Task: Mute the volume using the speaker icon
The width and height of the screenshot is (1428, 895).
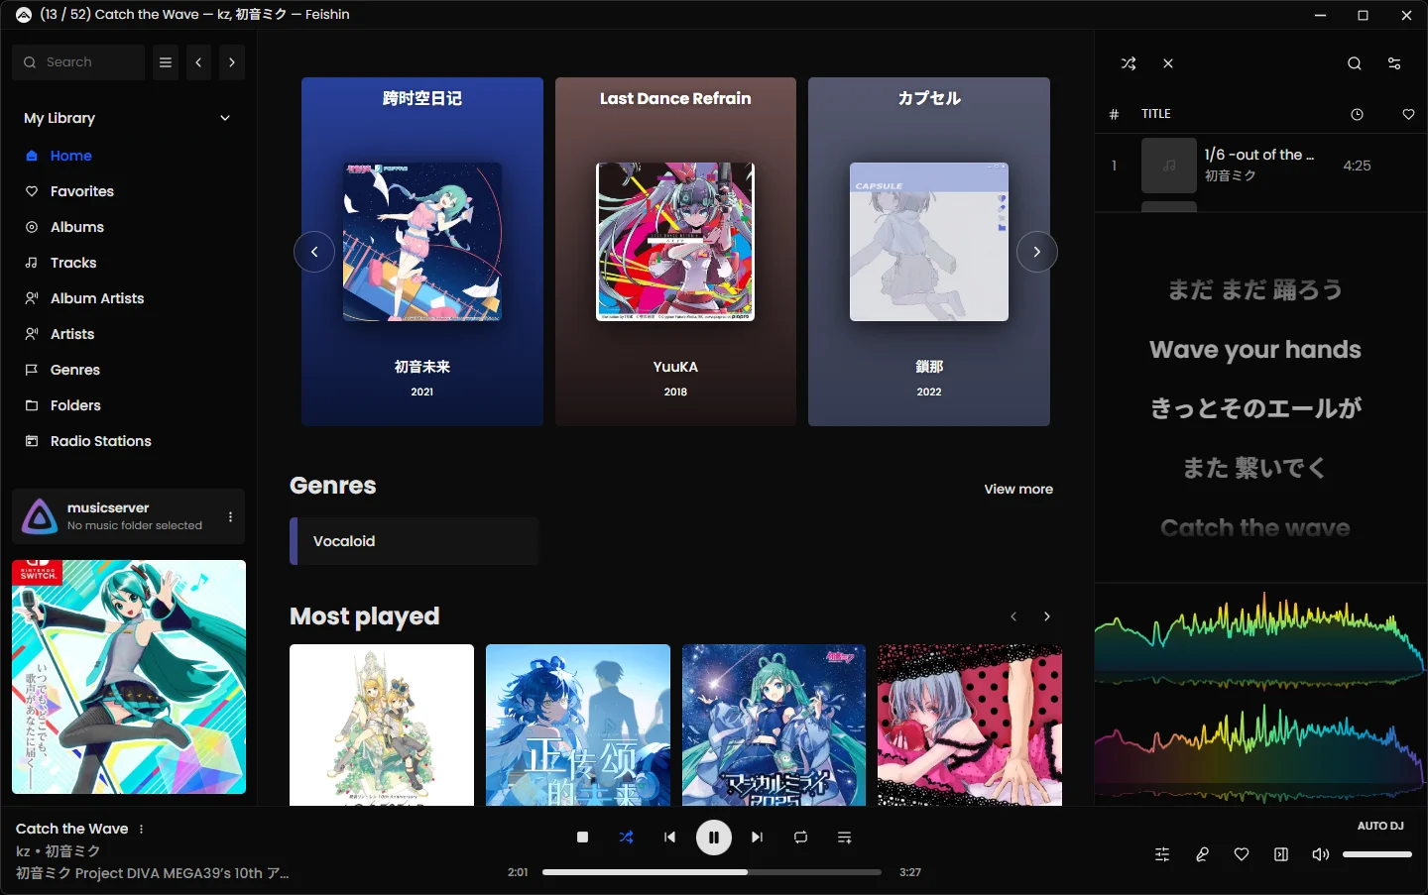Action: [1320, 854]
